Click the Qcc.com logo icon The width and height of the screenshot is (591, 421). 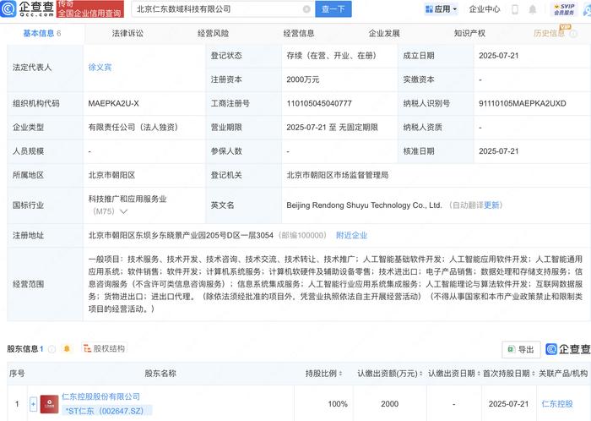(8, 8)
